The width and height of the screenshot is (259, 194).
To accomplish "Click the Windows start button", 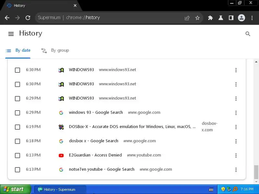I will pyautogui.click(x=15, y=189).
